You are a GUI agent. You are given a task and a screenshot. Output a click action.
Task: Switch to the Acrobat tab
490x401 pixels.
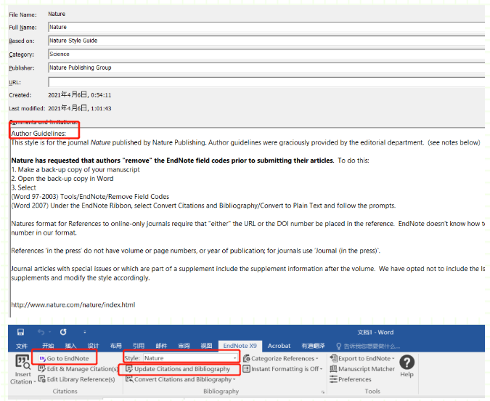[279, 346]
